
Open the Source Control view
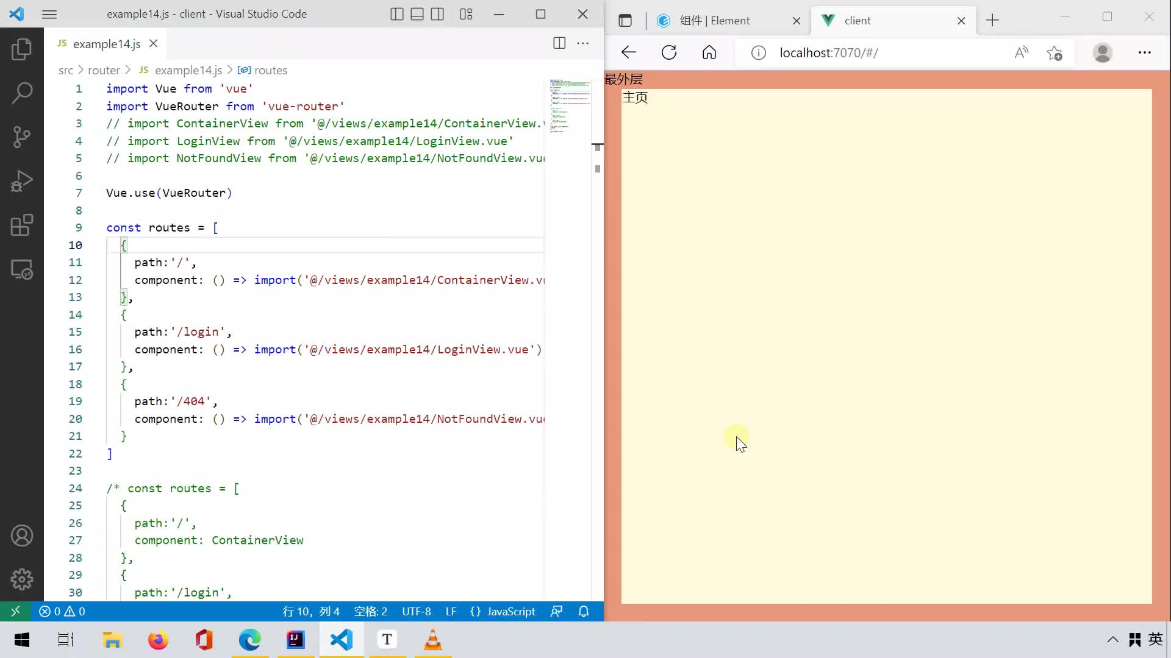pyautogui.click(x=22, y=137)
